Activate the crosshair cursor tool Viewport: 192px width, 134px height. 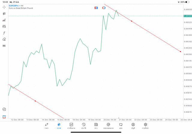4,7
